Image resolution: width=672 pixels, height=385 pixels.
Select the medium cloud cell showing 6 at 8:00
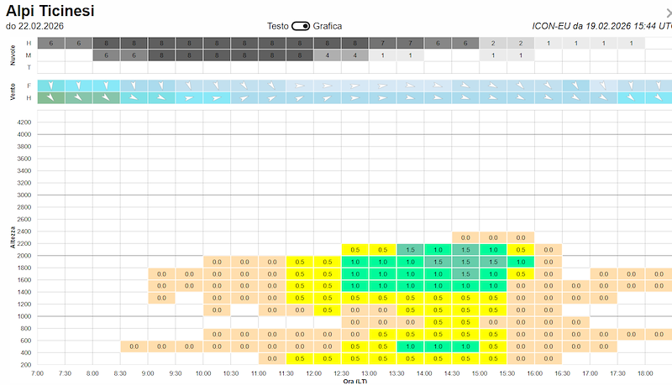pos(107,55)
